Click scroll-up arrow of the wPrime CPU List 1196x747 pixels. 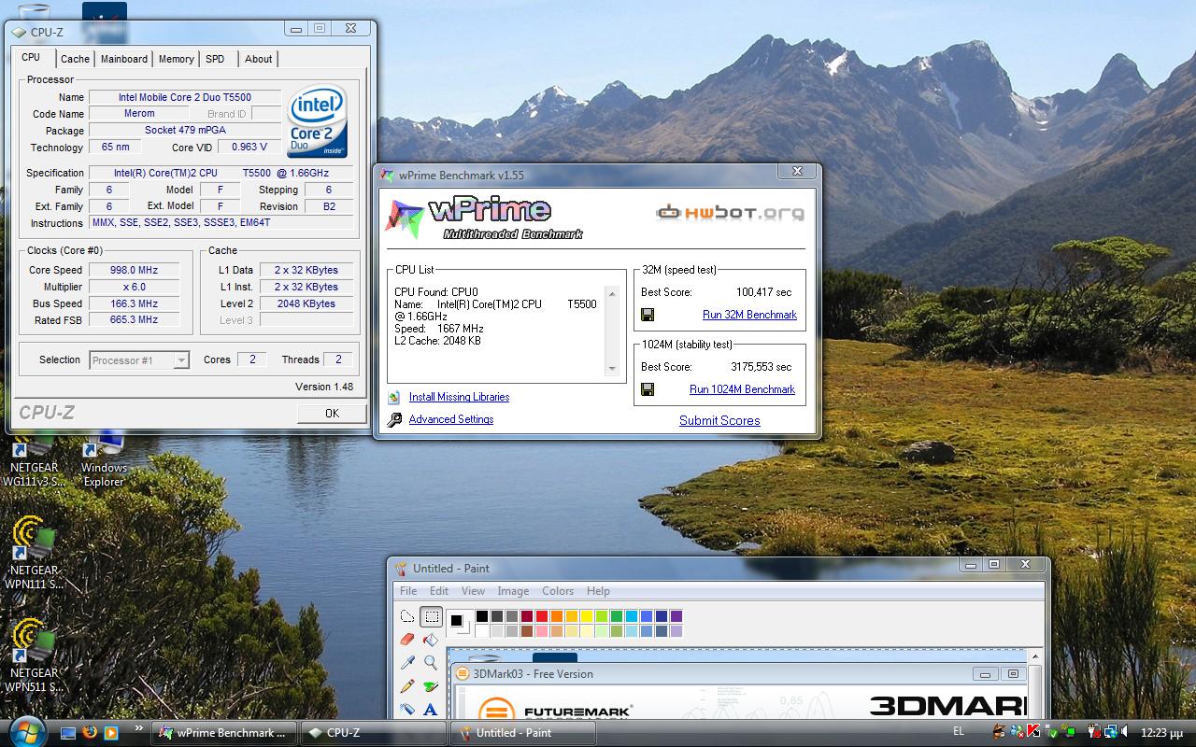coord(613,294)
